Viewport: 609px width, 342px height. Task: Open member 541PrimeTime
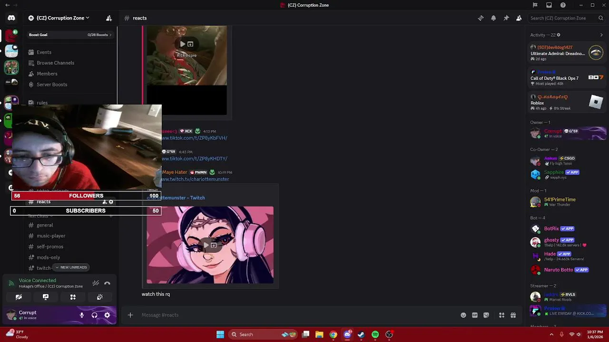pyautogui.click(x=568, y=202)
